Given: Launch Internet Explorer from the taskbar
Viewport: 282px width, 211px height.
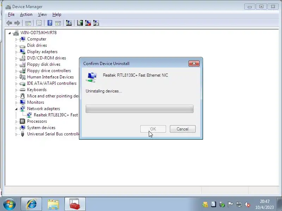Looking at the screenshot, I should click(31, 204).
